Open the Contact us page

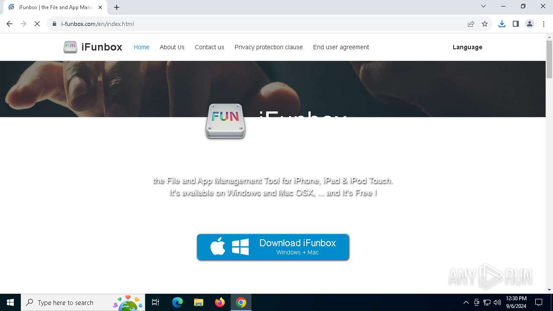tap(209, 47)
